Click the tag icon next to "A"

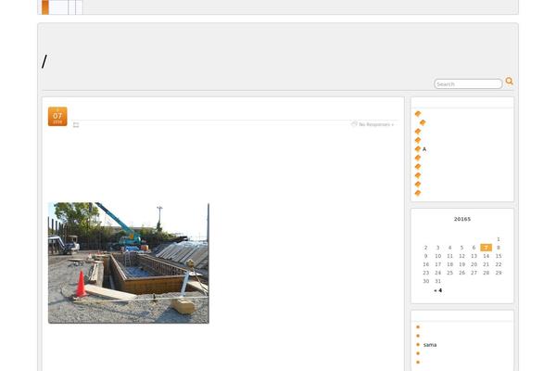coord(418,149)
